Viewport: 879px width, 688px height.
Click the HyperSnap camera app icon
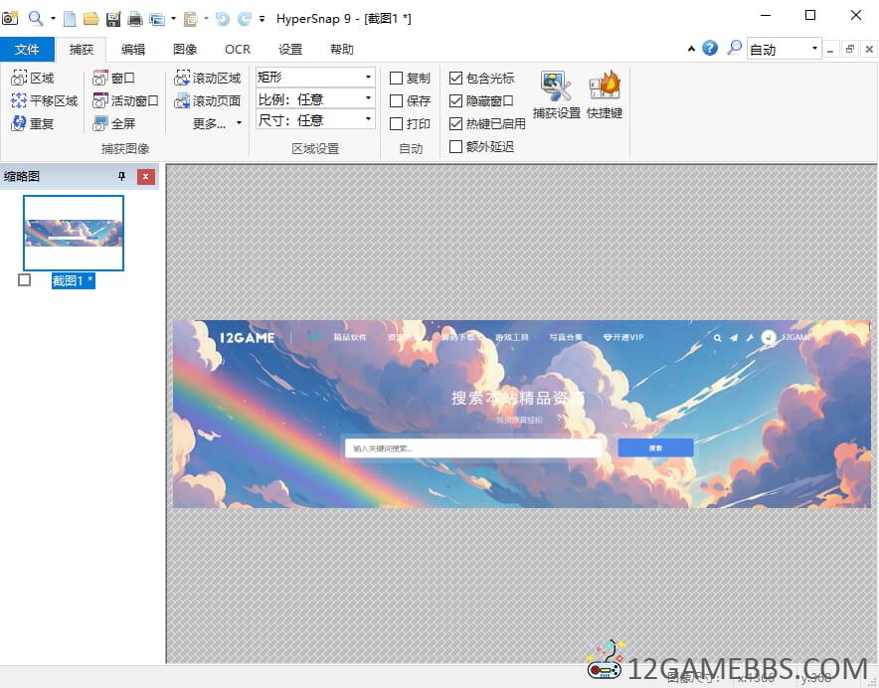(10, 19)
